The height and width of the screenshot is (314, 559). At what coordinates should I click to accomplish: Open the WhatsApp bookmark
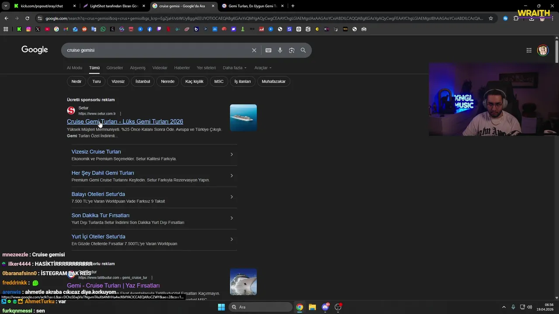click(103, 29)
